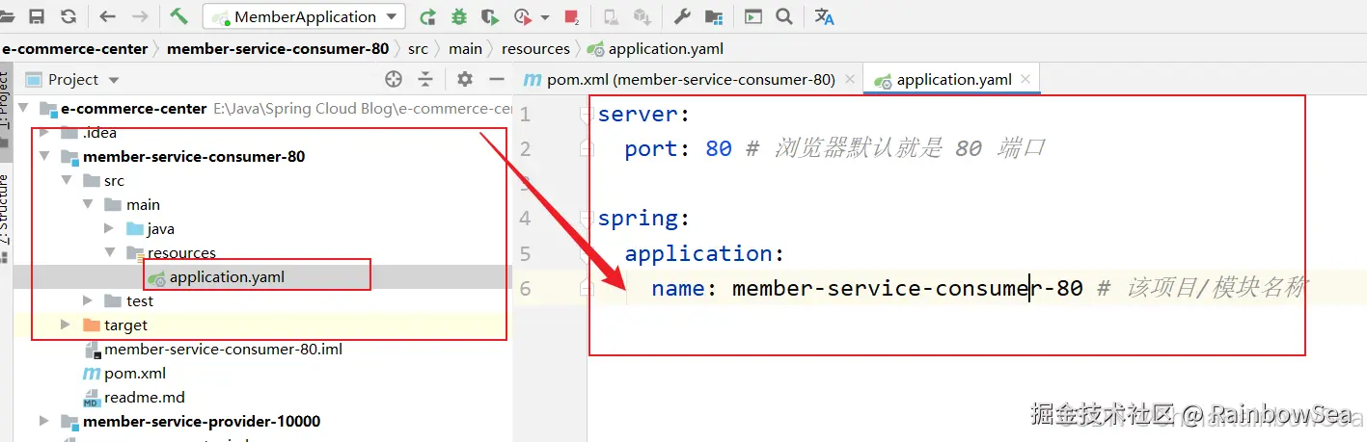Click the 'server:' key on line 1
The height and width of the screenshot is (442, 1367).
point(644,114)
